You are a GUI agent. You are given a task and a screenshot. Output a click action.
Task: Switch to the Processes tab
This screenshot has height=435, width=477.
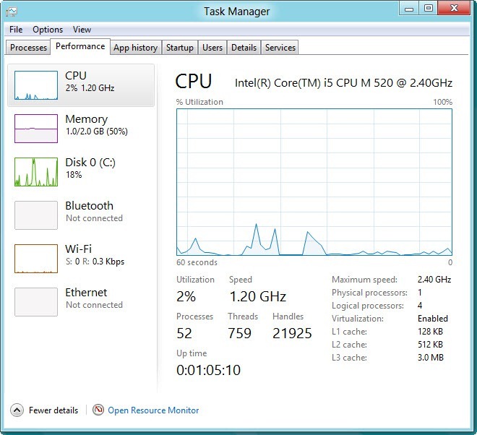point(29,48)
